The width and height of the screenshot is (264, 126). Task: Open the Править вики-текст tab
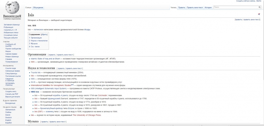[x=195, y=7]
